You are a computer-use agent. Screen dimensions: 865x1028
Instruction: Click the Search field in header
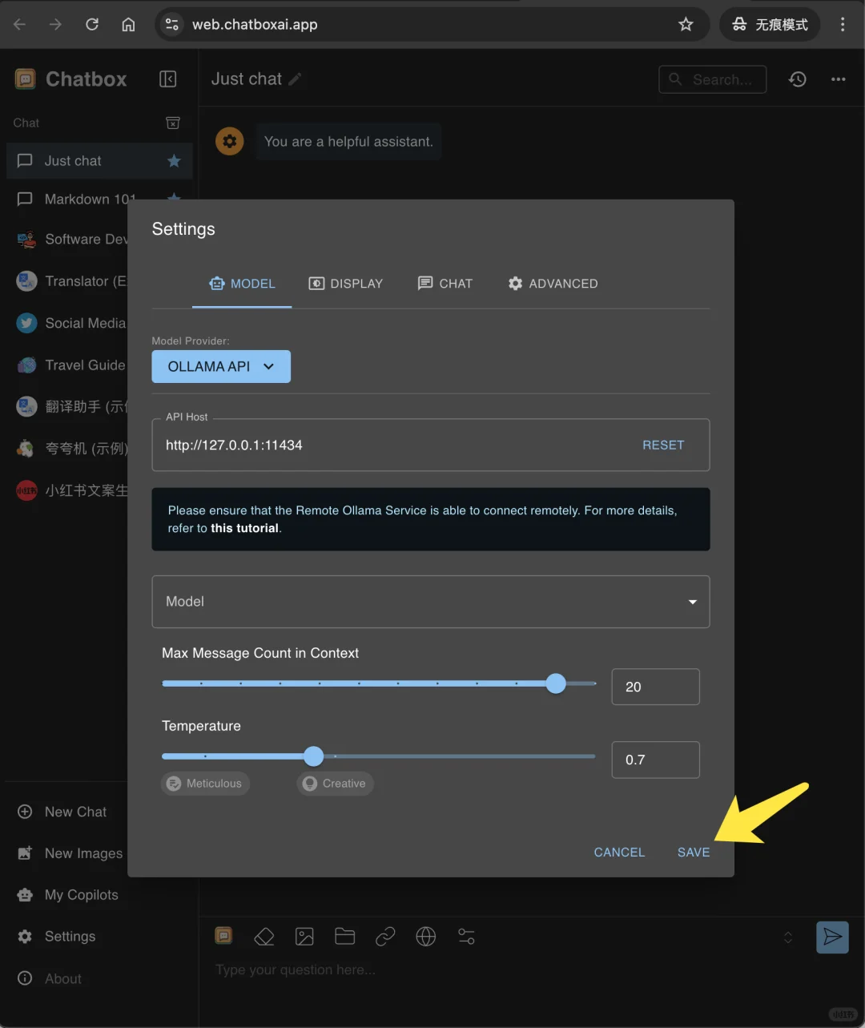(x=713, y=79)
